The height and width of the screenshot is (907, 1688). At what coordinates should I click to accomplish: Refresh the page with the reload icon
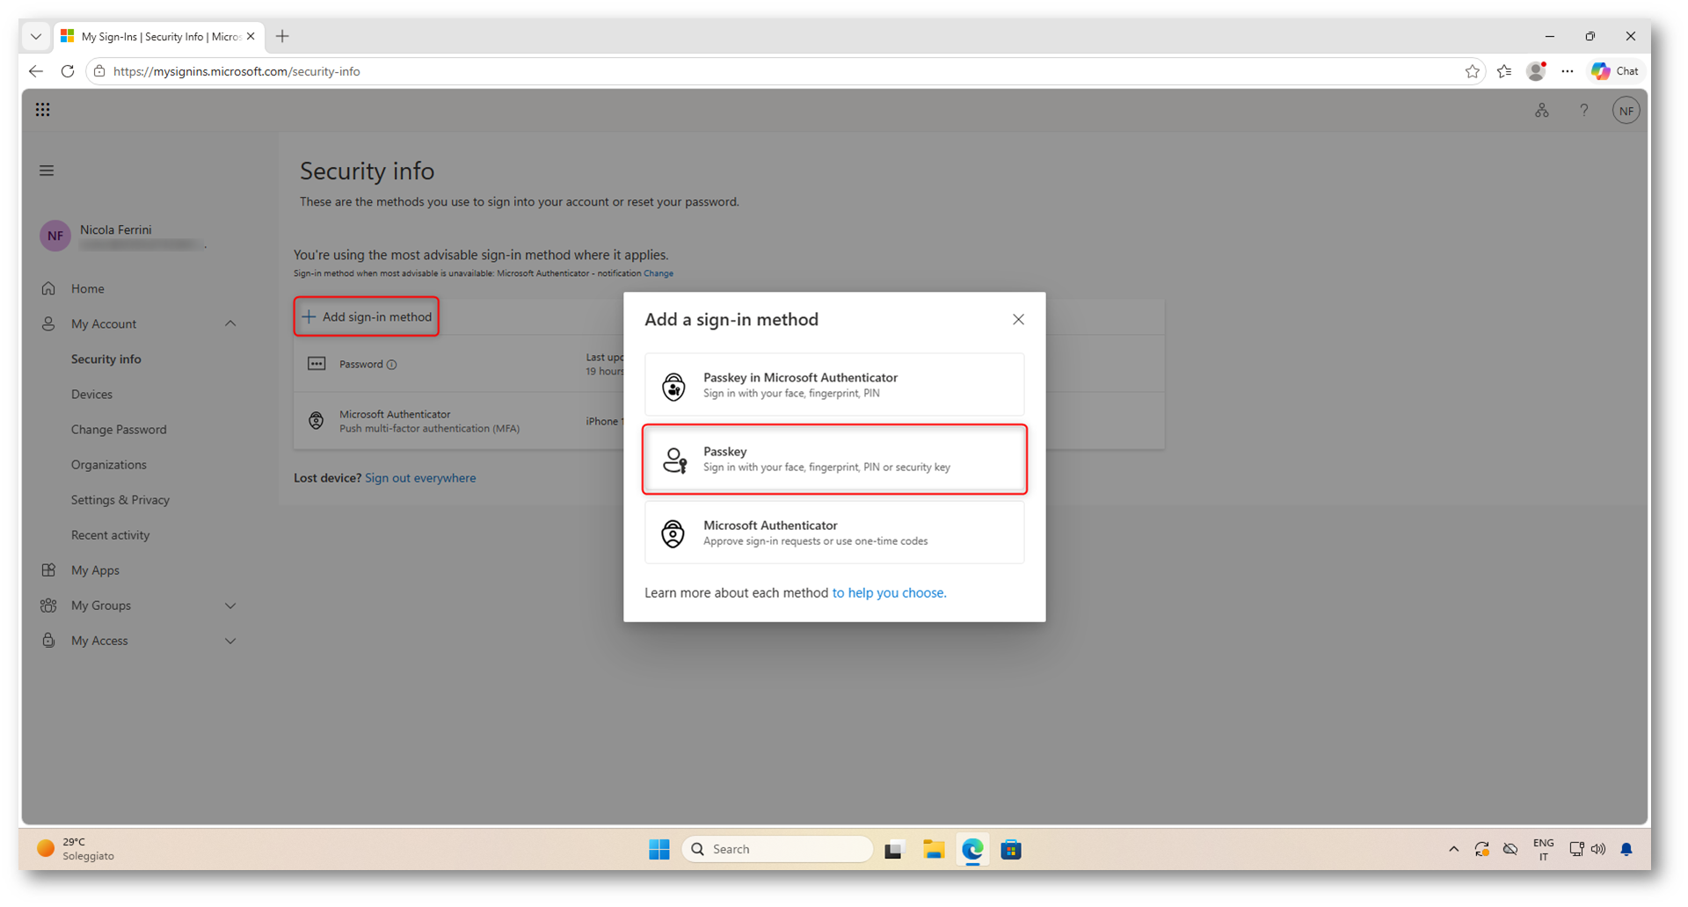point(68,71)
